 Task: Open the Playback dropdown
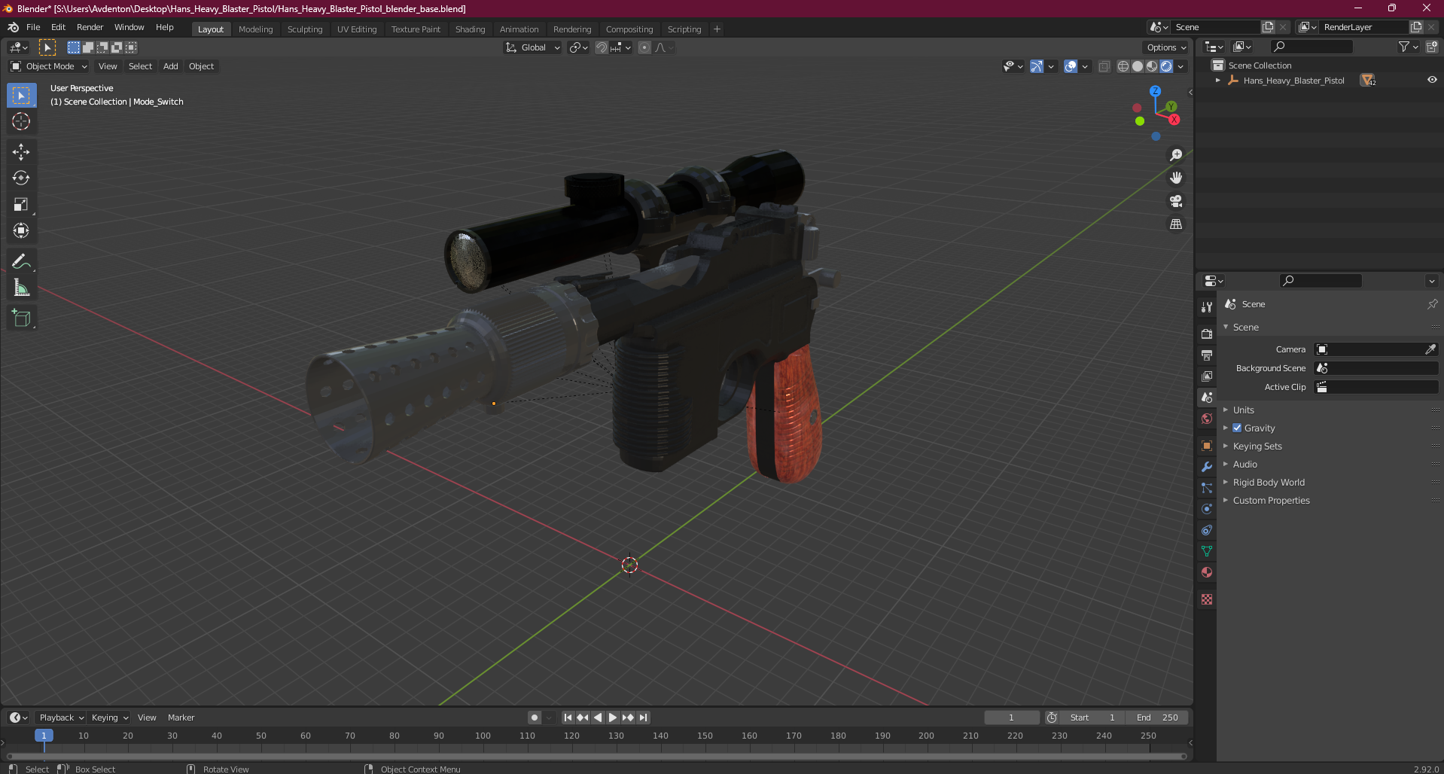coord(61,718)
